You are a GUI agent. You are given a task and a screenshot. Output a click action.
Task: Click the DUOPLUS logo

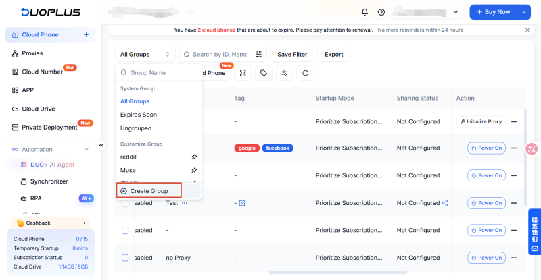point(51,12)
